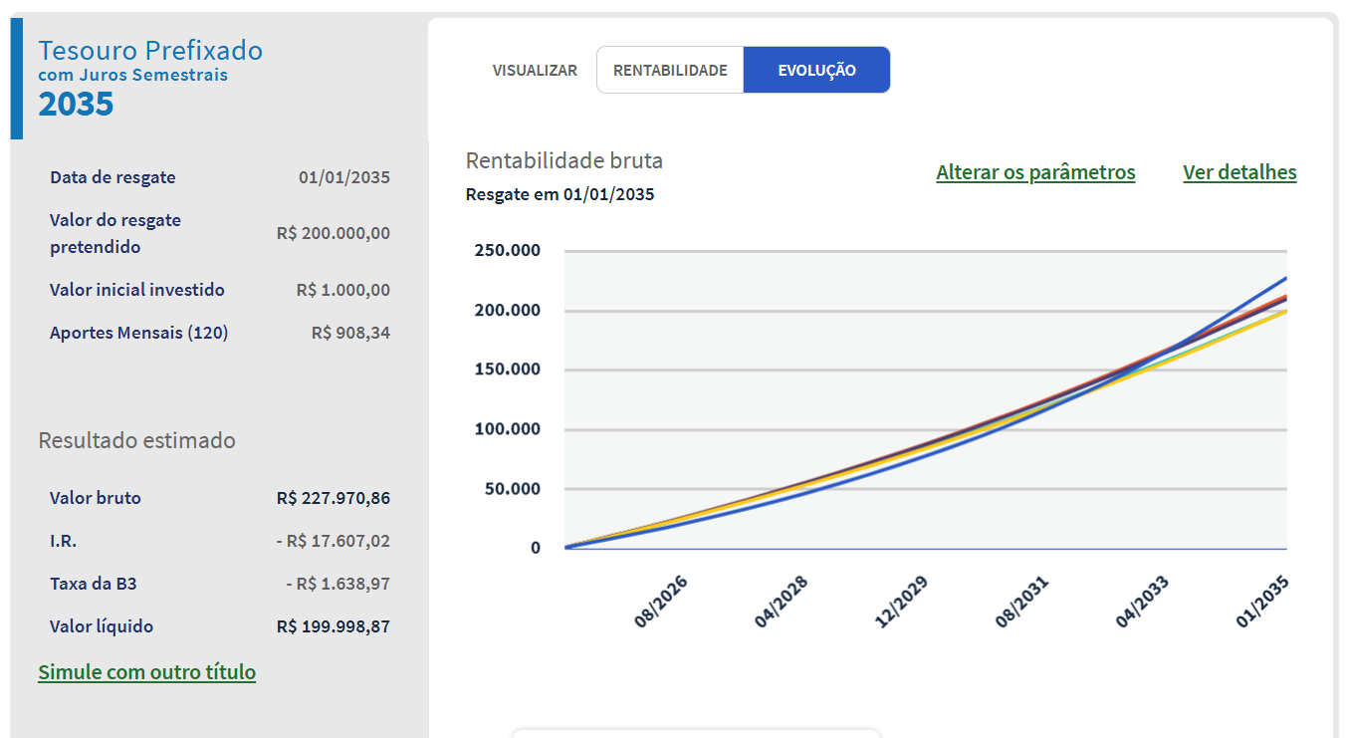1348x738 pixels.
Task: Click the Taxa da B3 fee value
Action: 337,584
